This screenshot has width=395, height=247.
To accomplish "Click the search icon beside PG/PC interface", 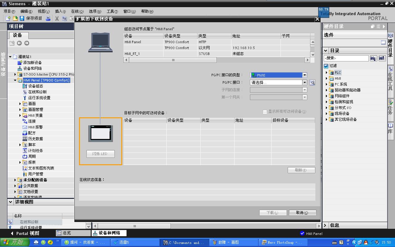I will (x=312, y=82).
